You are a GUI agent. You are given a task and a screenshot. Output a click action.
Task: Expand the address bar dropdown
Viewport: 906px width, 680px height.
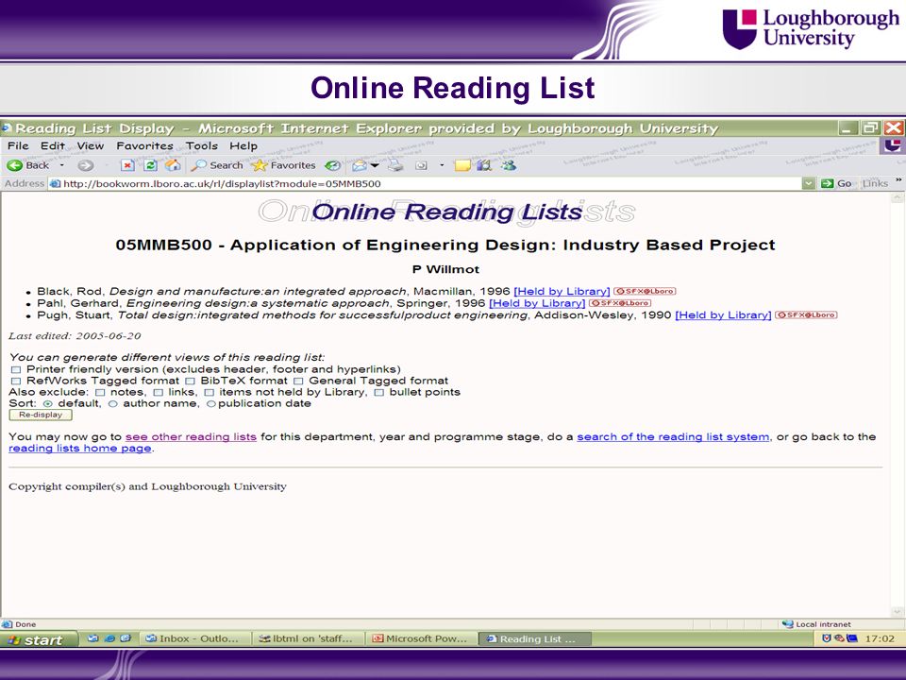pyautogui.click(x=809, y=183)
